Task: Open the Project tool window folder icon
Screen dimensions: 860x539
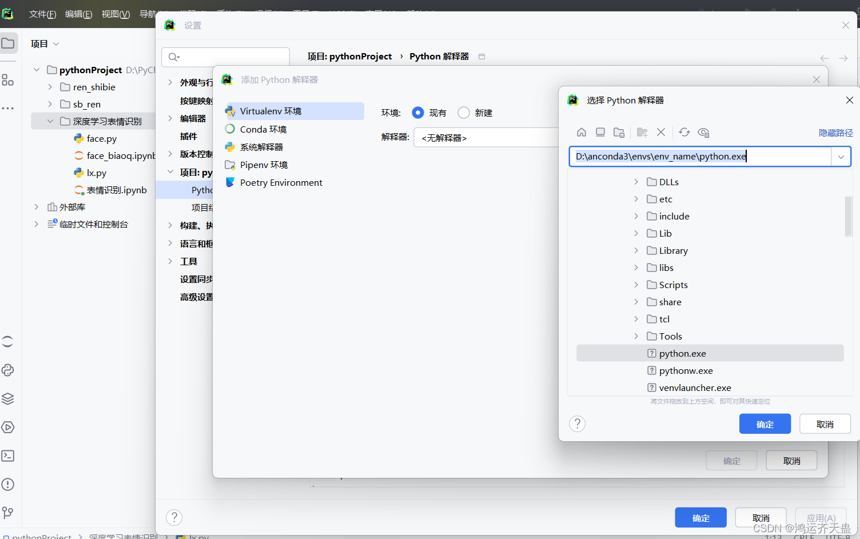Action: click(x=8, y=43)
